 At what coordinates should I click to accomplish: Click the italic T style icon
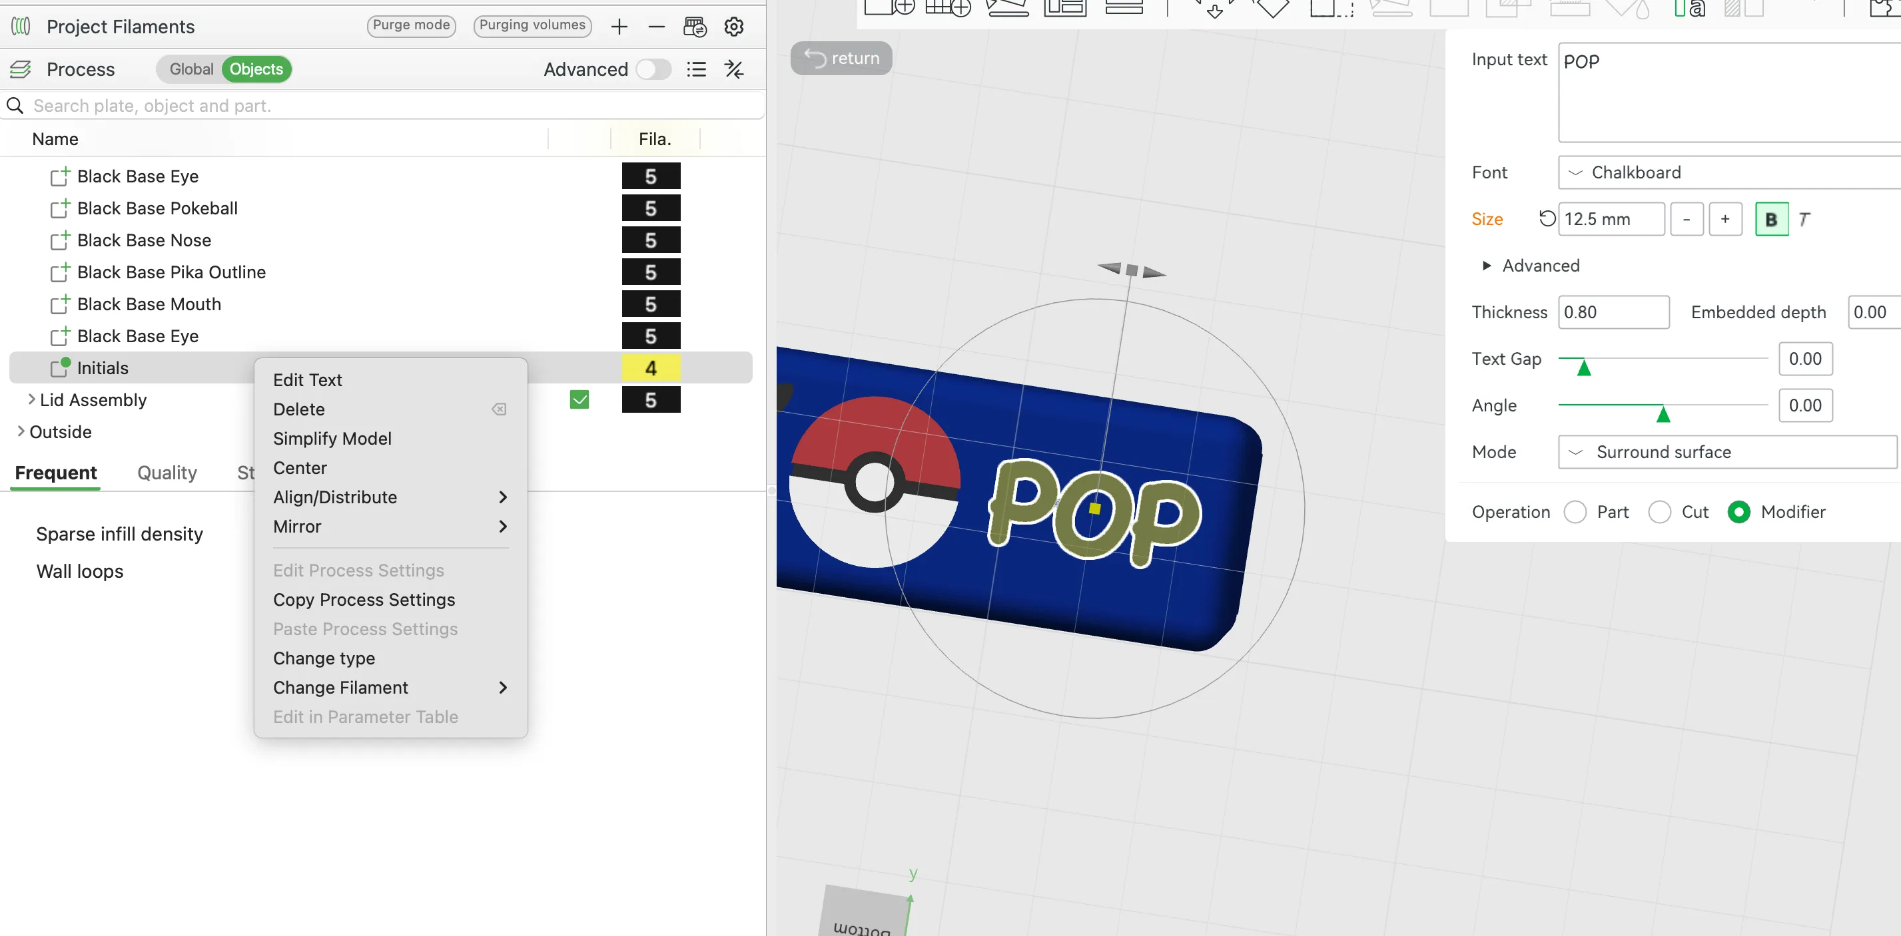pos(1804,219)
